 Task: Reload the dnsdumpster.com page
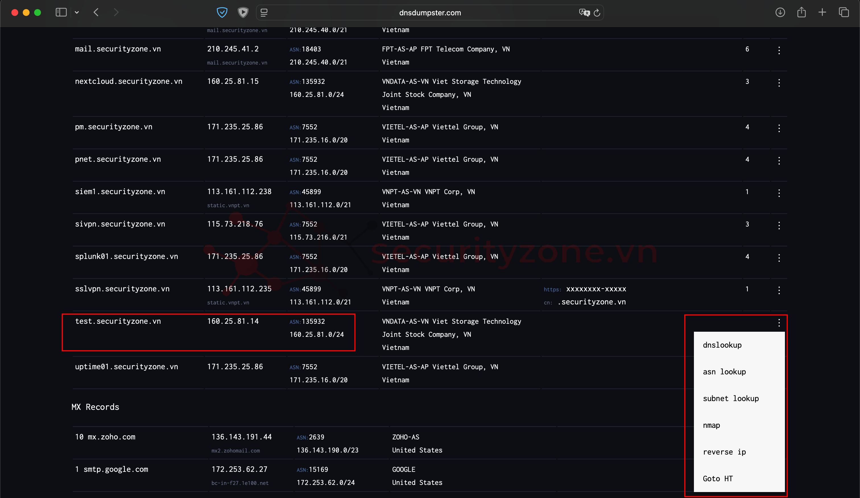point(597,13)
